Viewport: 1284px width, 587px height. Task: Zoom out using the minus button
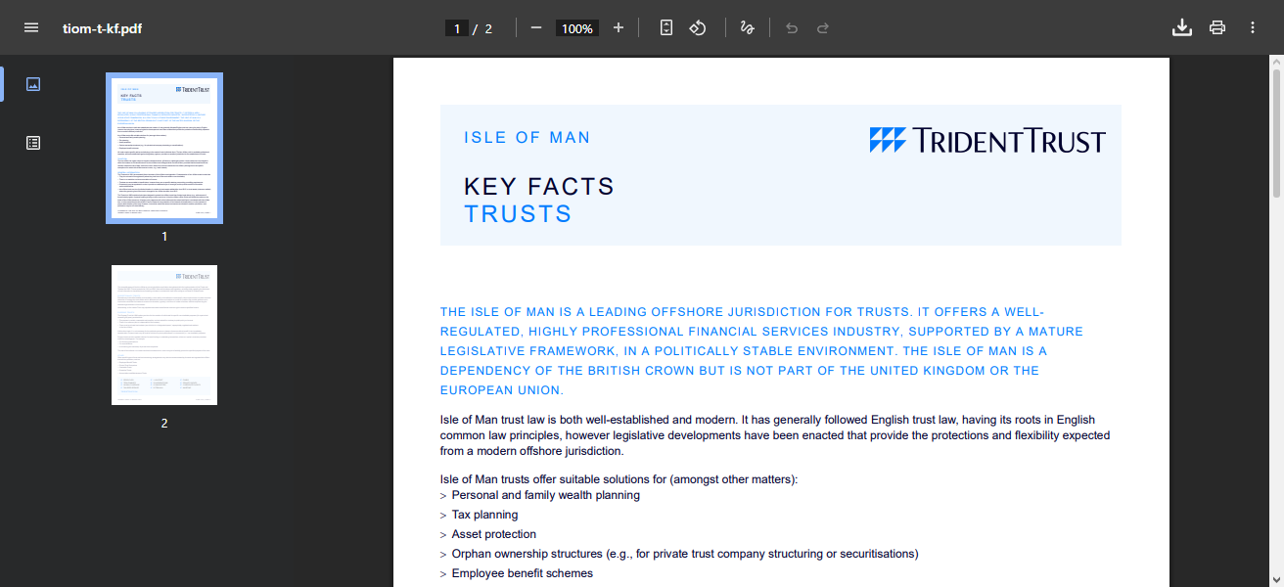[x=535, y=27]
